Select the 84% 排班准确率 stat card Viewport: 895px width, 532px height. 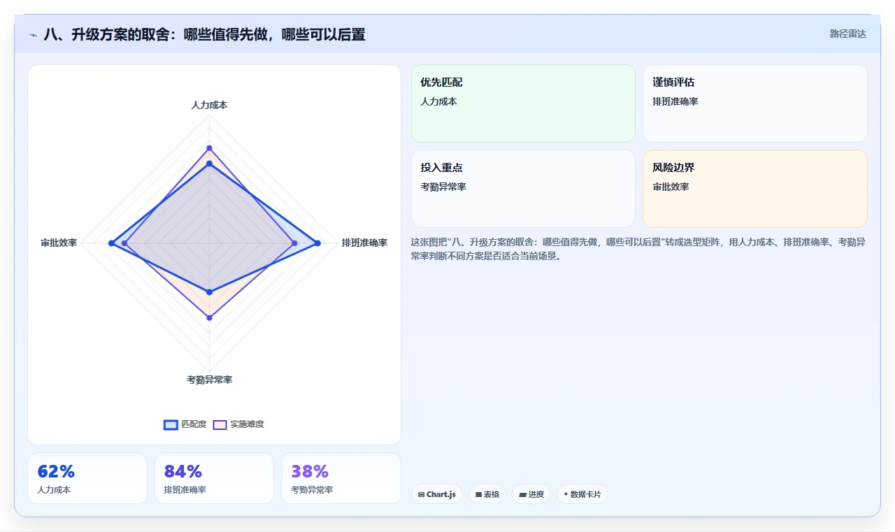tap(214, 478)
